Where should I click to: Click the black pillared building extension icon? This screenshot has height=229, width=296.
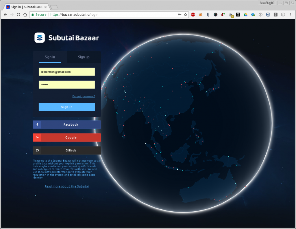point(238,14)
